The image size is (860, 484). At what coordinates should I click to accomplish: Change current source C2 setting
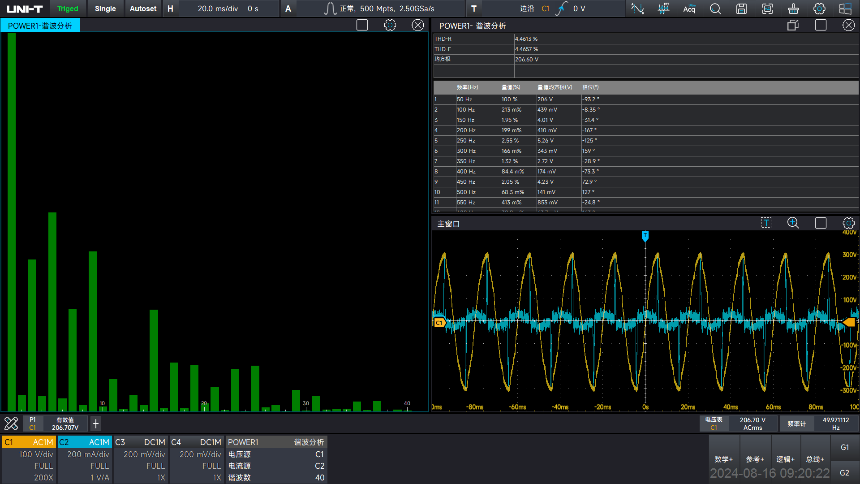click(276, 466)
